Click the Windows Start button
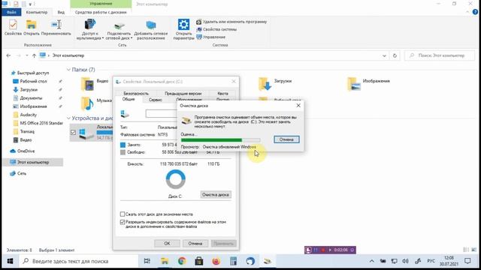The image size is (481, 270). pos(10,261)
